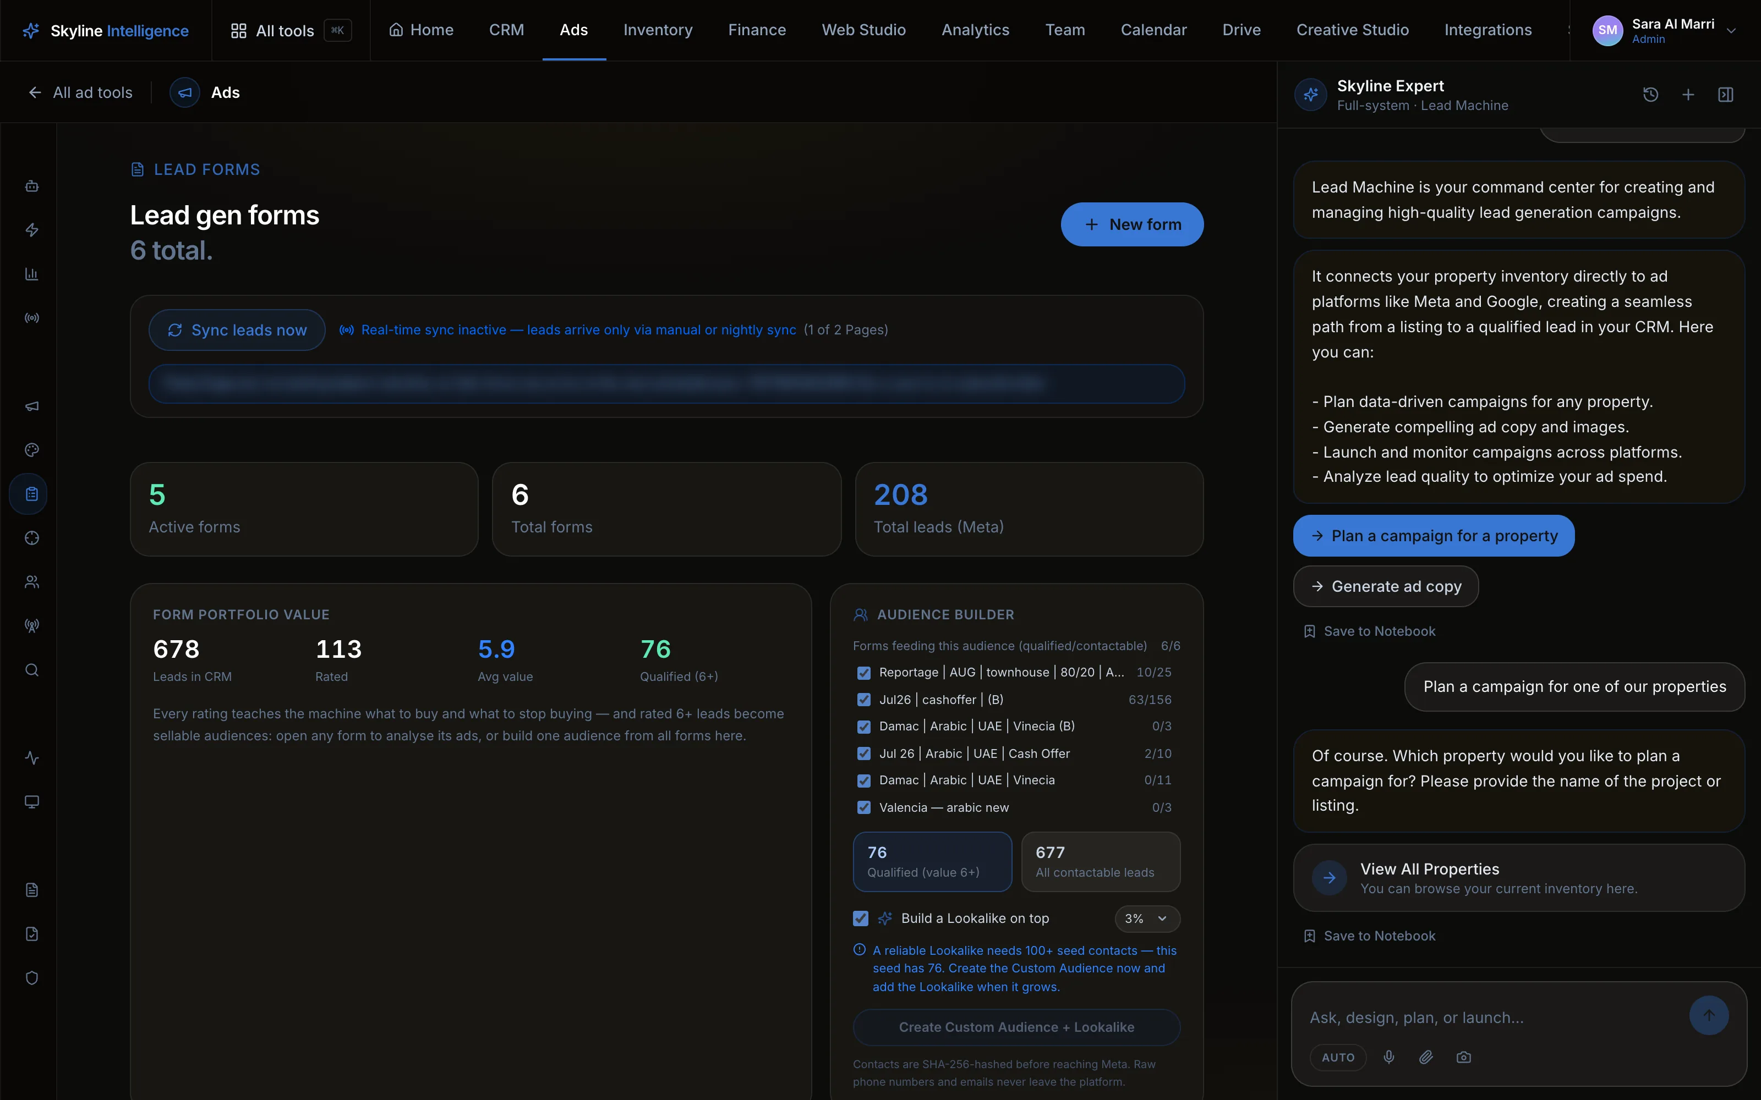Click the microphone icon in chat input
Viewport: 1761px width, 1100px height.
point(1388,1057)
